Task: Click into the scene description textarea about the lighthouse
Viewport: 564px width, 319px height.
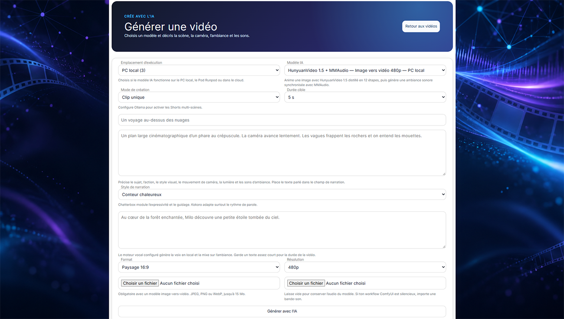Action: pyautogui.click(x=282, y=153)
